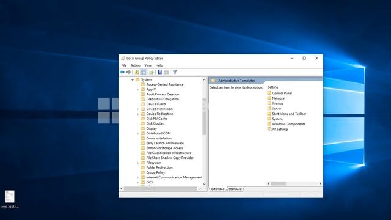391x220 pixels.
Task: Switch to the Extended tab
Action: pyautogui.click(x=217, y=189)
